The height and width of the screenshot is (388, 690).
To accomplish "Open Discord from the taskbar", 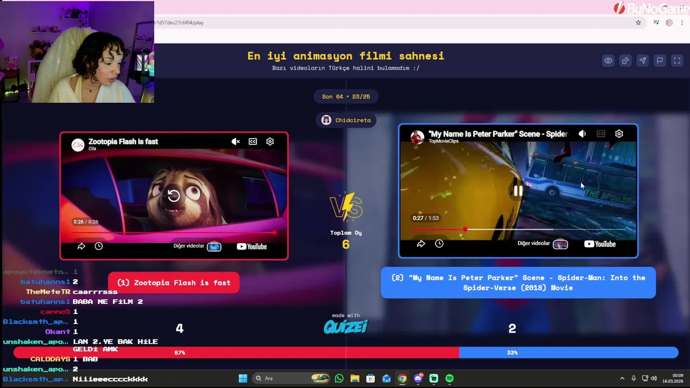I will point(418,378).
